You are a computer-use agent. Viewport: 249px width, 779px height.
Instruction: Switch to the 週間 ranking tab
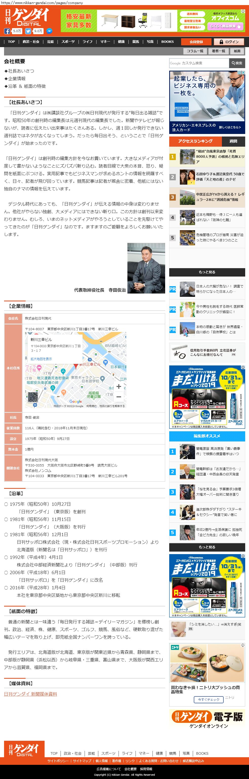pyautogui.click(x=233, y=141)
